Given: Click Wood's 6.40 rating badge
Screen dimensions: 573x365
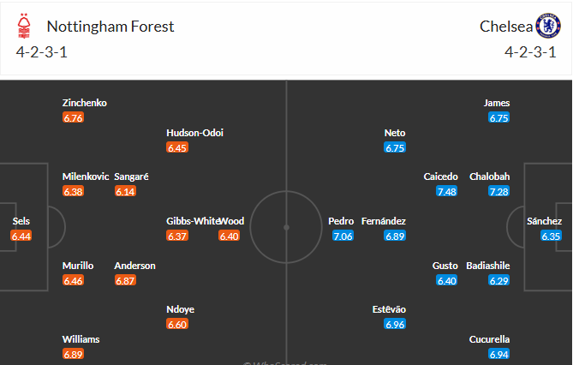Looking at the screenshot, I should click(230, 236).
